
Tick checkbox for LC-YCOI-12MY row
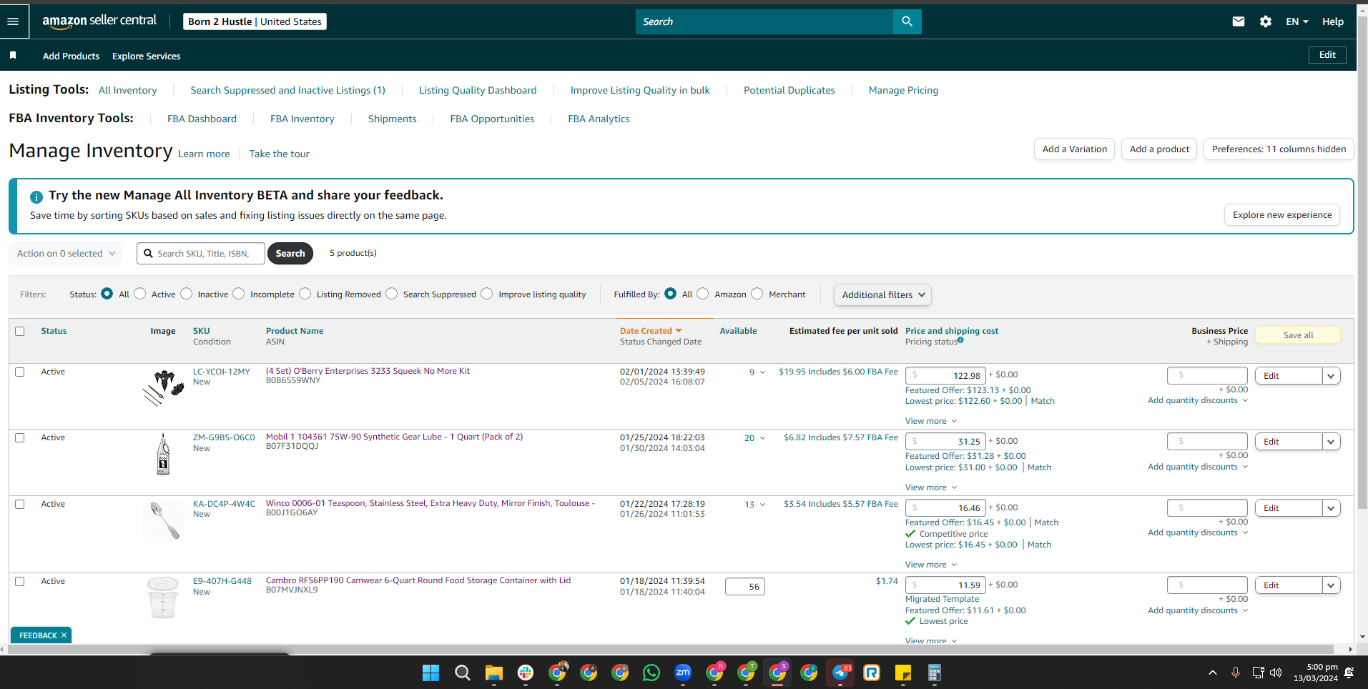[x=20, y=372]
